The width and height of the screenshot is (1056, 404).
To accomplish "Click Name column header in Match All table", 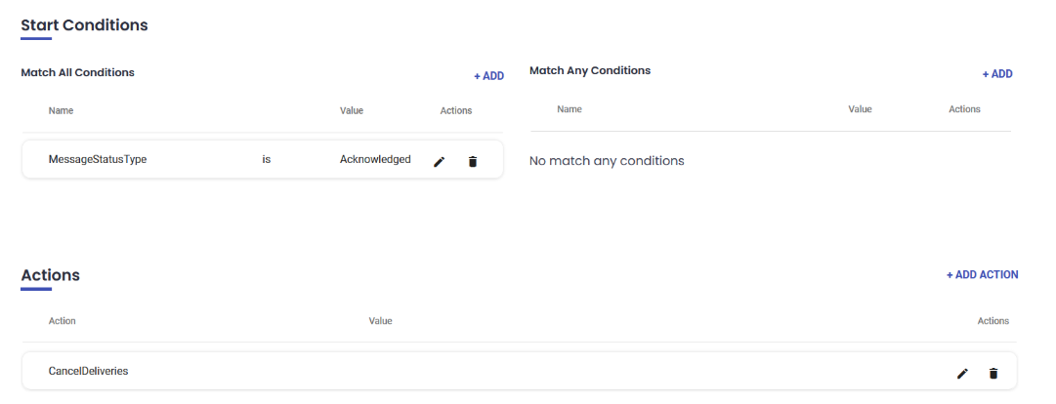I will pos(61,110).
